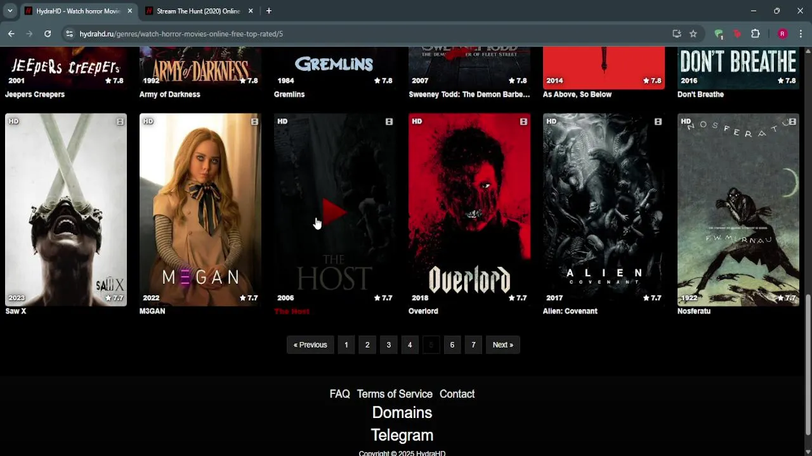Click the address bar URL

click(181, 34)
